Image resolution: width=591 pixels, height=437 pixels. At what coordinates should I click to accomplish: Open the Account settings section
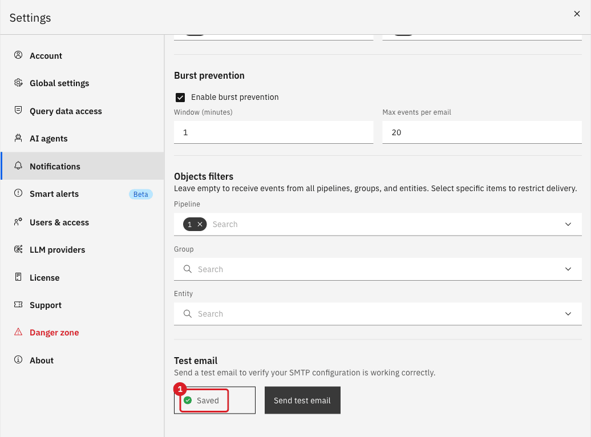(83, 55)
